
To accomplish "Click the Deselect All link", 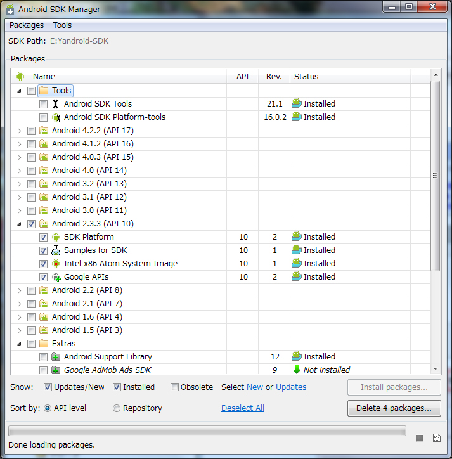I will [x=243, y=408].
